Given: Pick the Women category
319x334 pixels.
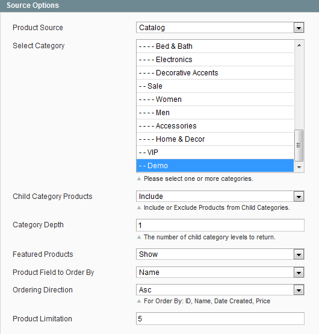Looking at the screenshot, I should pyautogui.click(x=215, y=99).
